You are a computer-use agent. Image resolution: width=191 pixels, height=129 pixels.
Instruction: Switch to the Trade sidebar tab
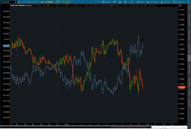point(189,8)
